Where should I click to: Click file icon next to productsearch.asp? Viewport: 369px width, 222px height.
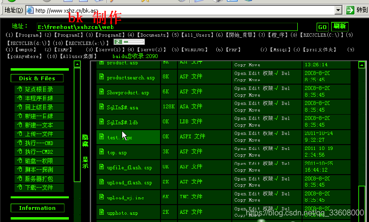point(101,76)
